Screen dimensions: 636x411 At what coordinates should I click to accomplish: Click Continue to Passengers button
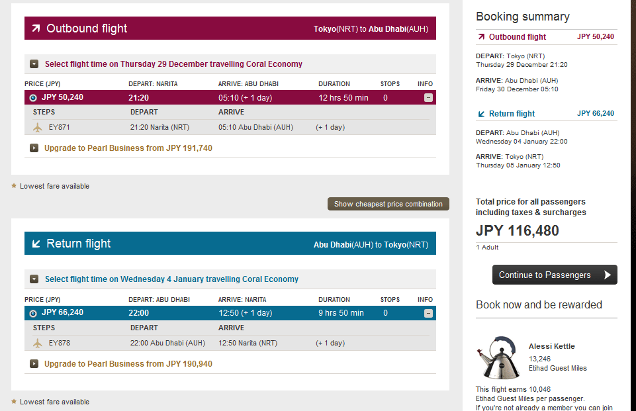pyautogui.click(x=555, y=275)
